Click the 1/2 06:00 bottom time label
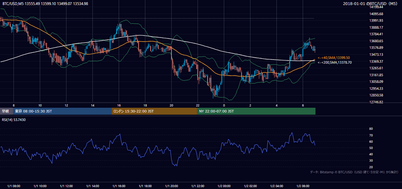 click(303, 186)
